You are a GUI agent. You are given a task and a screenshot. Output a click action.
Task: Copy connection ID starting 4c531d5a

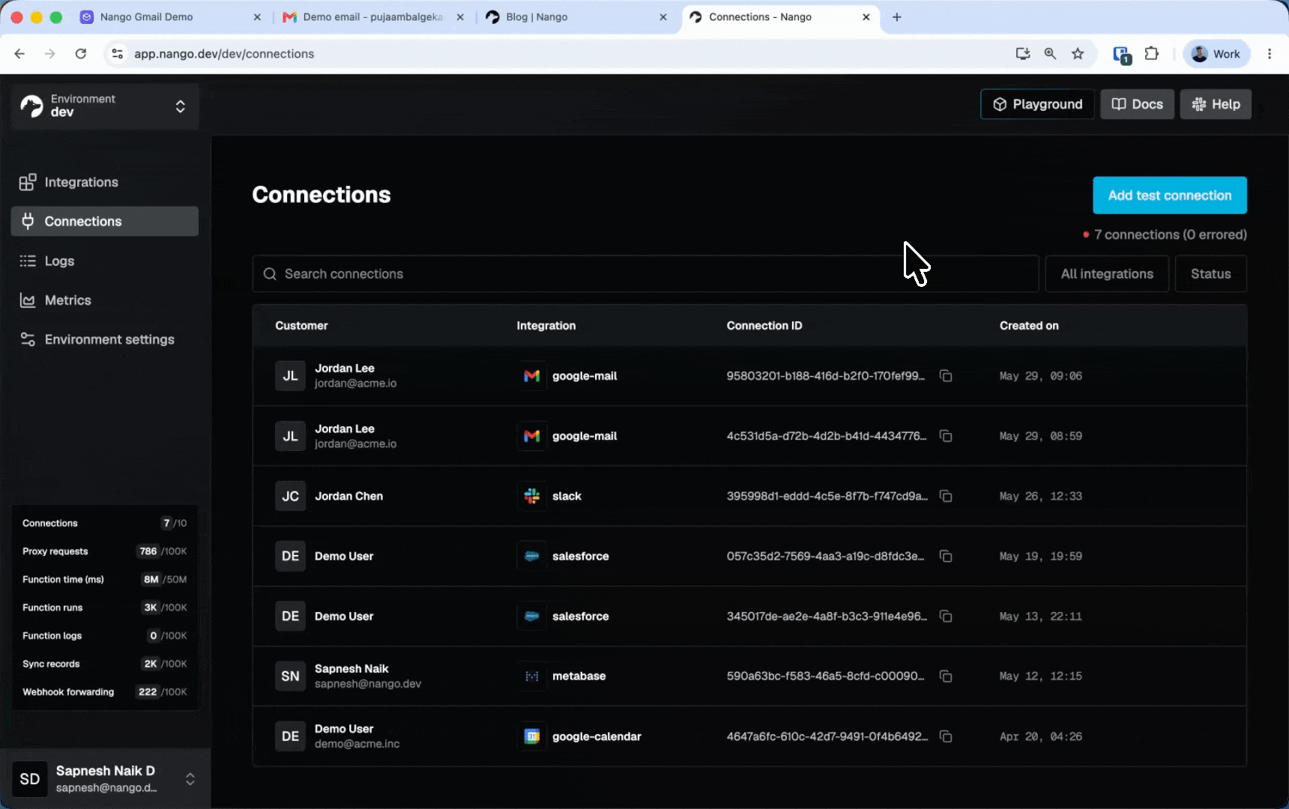pos(946,436)
